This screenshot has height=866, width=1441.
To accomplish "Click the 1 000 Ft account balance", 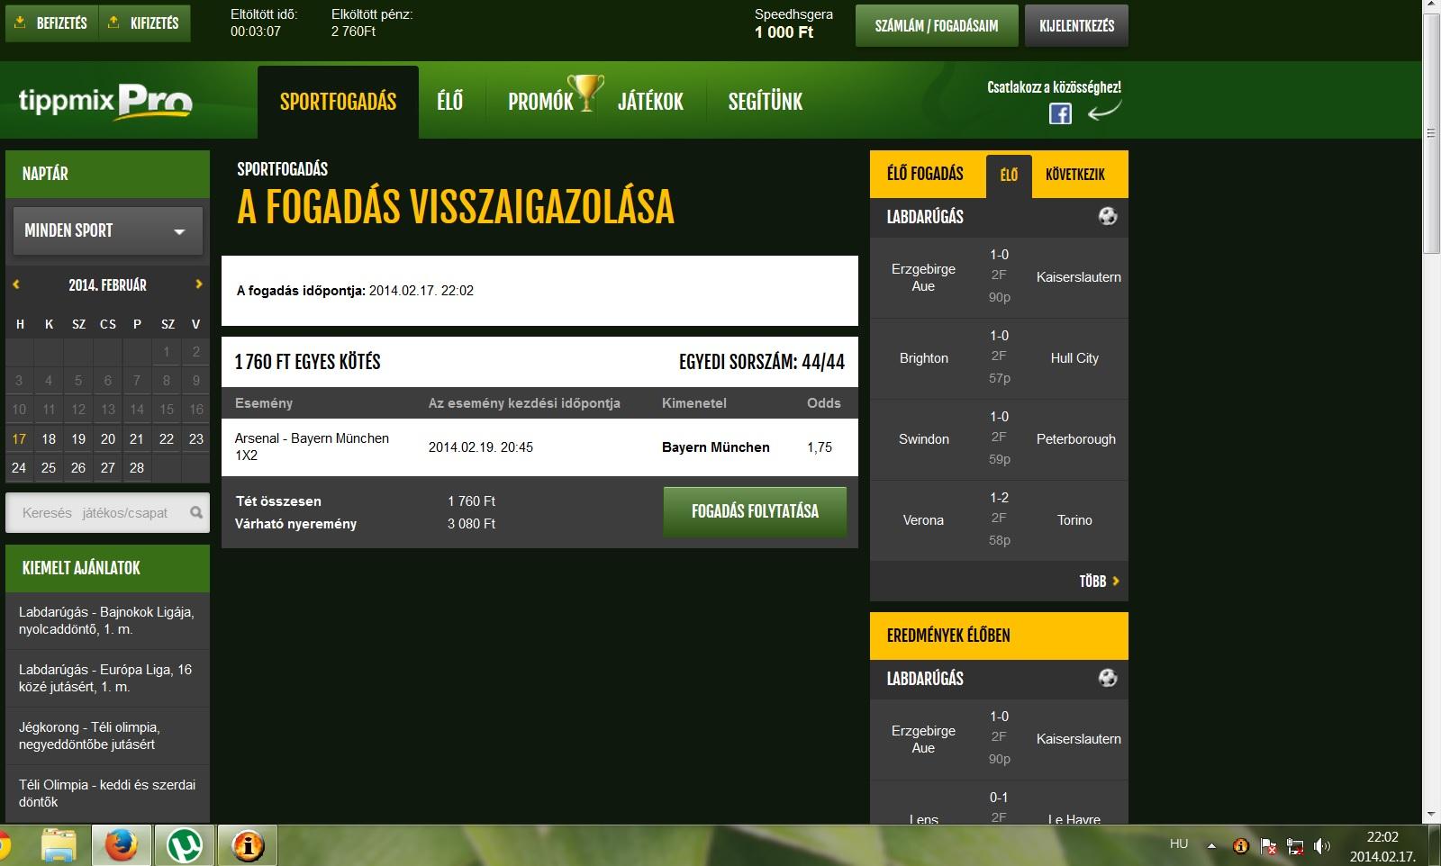I will tap(784, 32).
